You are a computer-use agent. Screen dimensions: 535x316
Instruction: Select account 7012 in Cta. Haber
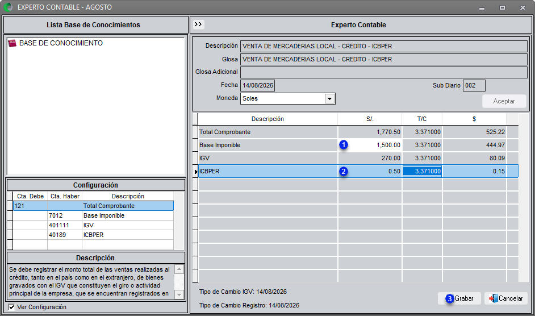65,215
